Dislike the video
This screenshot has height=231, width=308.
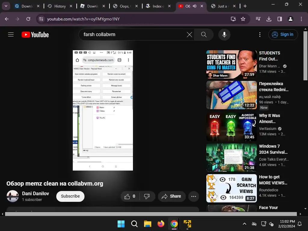pos(147,196)
